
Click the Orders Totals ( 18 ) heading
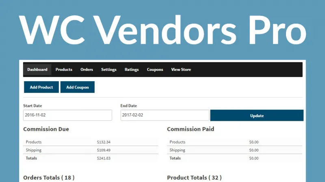click(x=49, y=178)
